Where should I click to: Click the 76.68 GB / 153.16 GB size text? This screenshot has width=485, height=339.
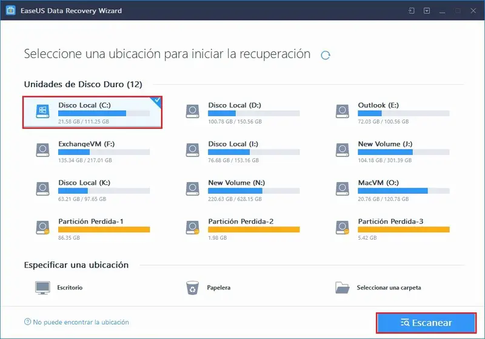tap(233, 160)
